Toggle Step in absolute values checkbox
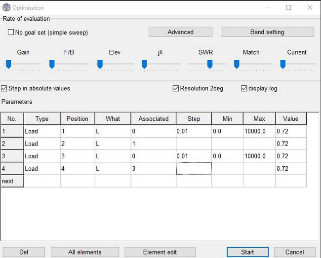Viewport: 321px width, 258px height. pyautogui.click(x=4, y=89)
